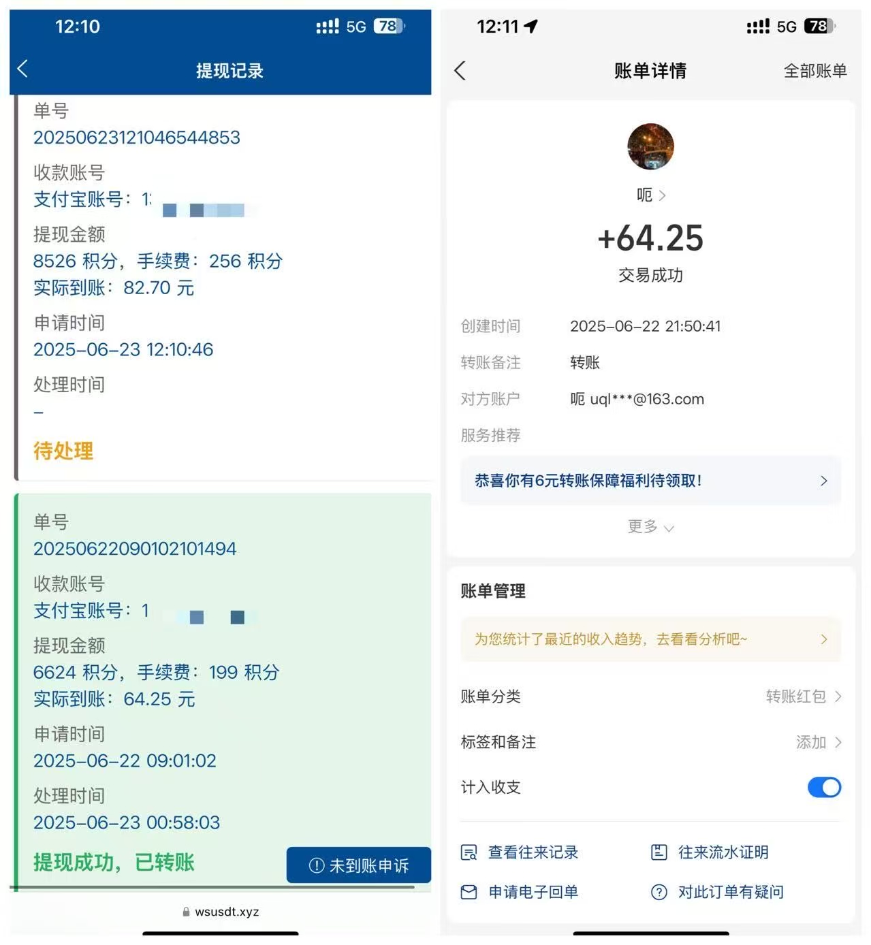The image size is (871, 945).
Task: Select order number 20250622090102101494
Action: tap(135, 549)
